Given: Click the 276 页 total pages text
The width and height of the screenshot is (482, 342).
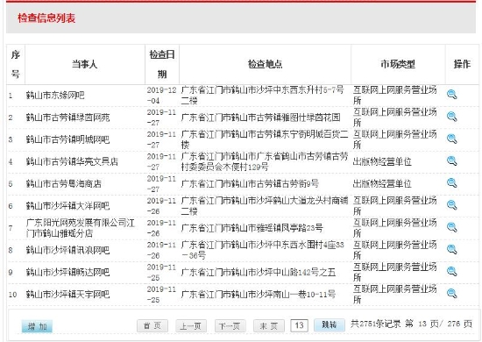Looking at the screenshot, I should [x=459, y=324].
